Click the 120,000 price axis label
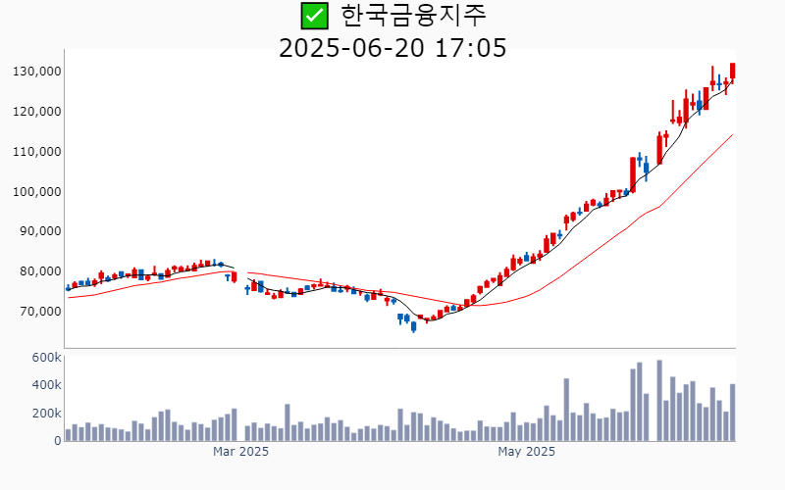The width and height of the screenshot is (785, 490). click(x=37, y=112)
